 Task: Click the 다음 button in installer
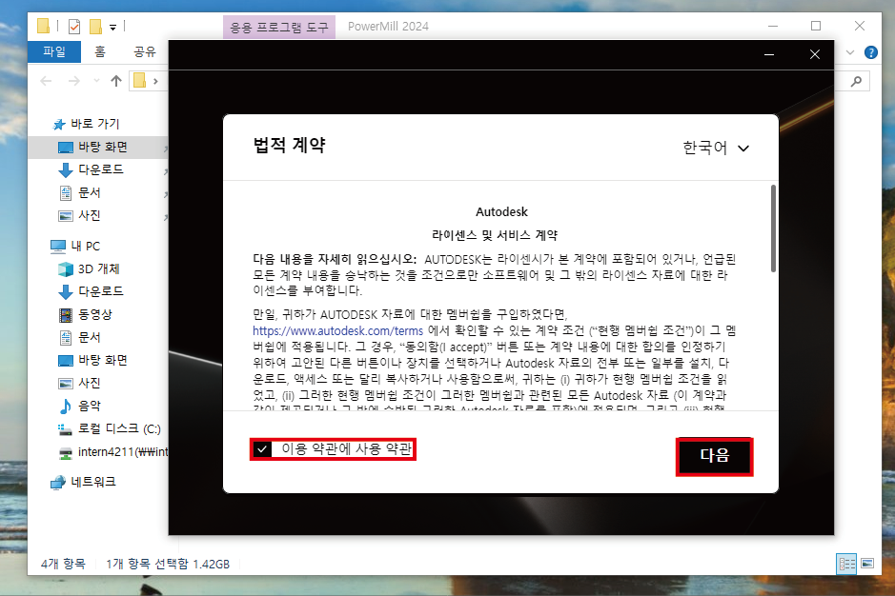714,456
